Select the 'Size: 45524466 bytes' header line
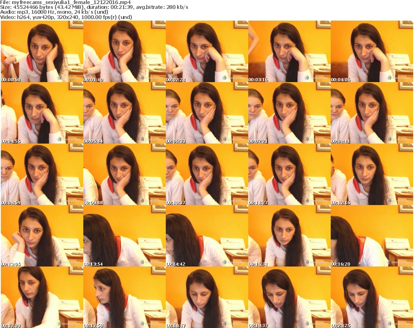The height and width of the screenshot is (328, 414). (94, 7)
